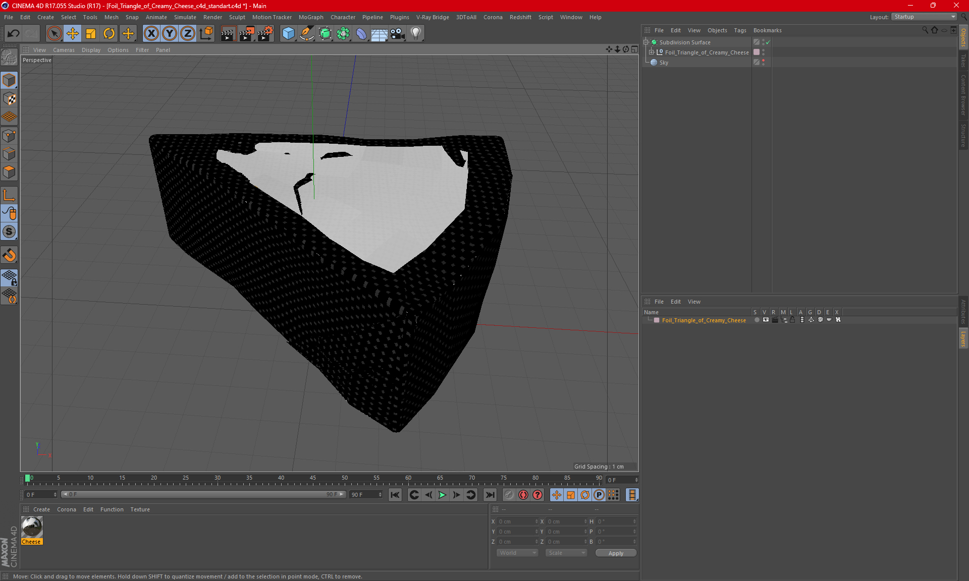Open the deformer objects icon
This screenshot has width=969, height=581.
point(362,33)
